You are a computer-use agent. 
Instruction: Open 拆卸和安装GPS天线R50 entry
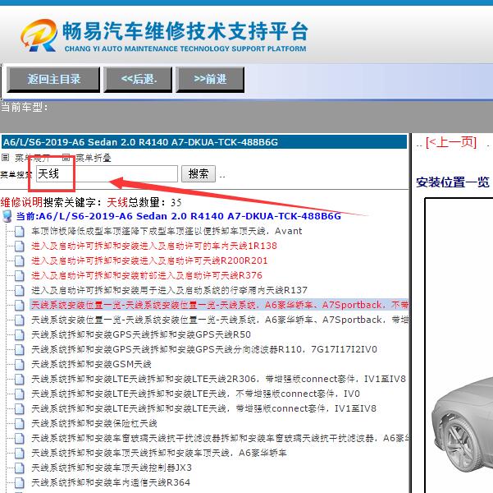coord(141,335)
